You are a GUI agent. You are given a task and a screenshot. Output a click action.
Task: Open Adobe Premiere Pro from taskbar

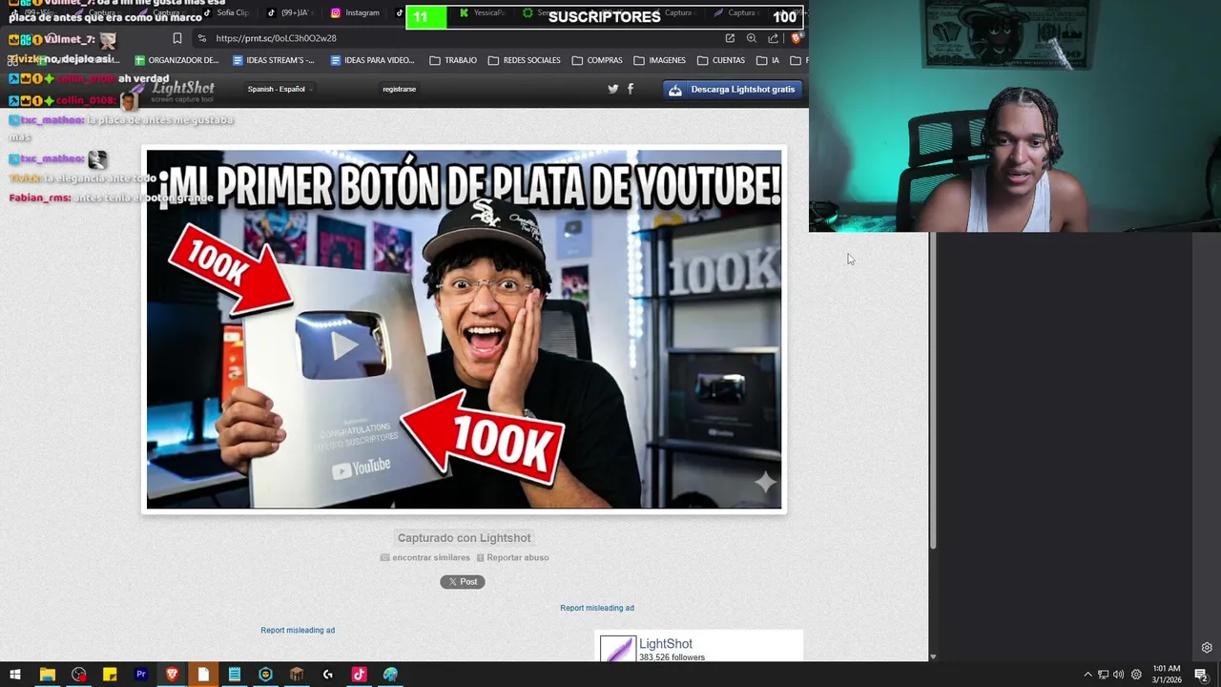tap(141, 675)
